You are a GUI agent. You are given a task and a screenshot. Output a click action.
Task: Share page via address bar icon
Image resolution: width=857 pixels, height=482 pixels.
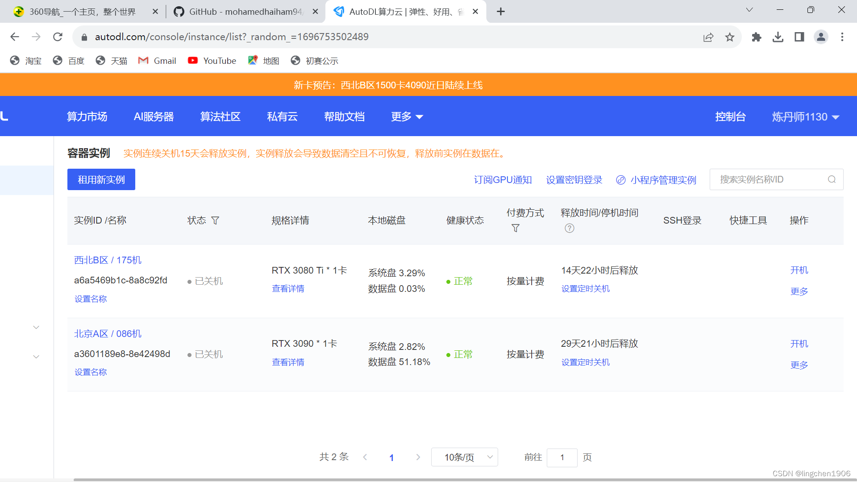coord(708,37)
